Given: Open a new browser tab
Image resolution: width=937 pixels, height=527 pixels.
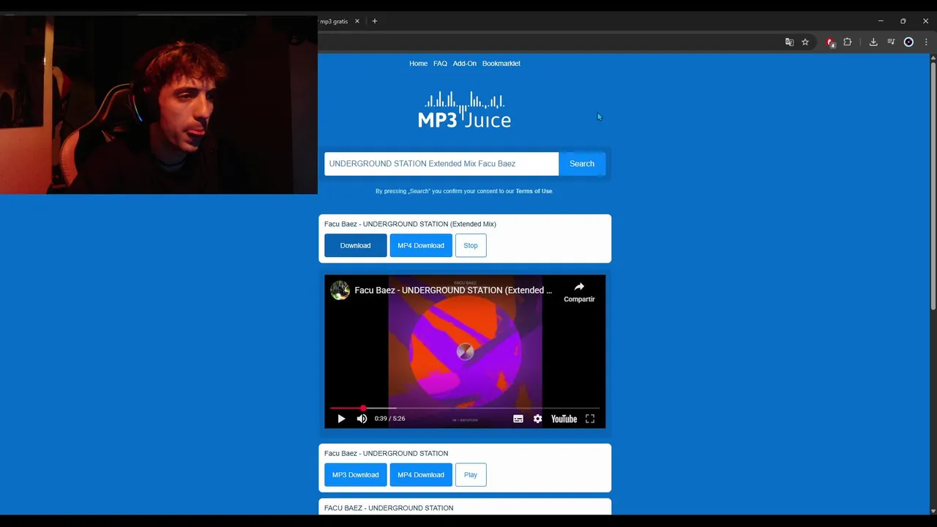Looking at the screenshot, I should 375,21.
